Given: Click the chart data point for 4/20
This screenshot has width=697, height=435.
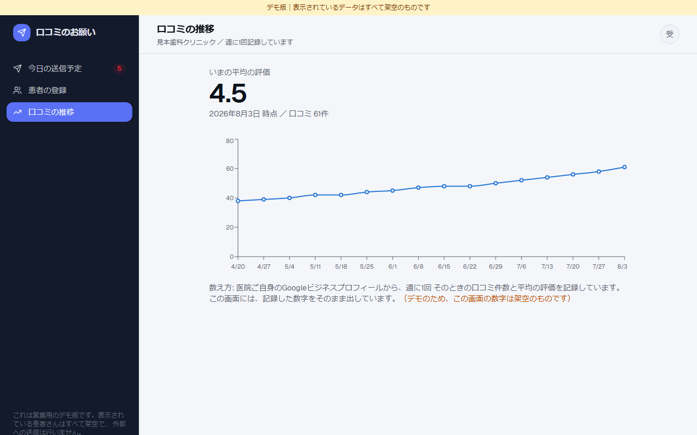Looking at the screenshot, I should pyautogui.click(x=238, y=201).
